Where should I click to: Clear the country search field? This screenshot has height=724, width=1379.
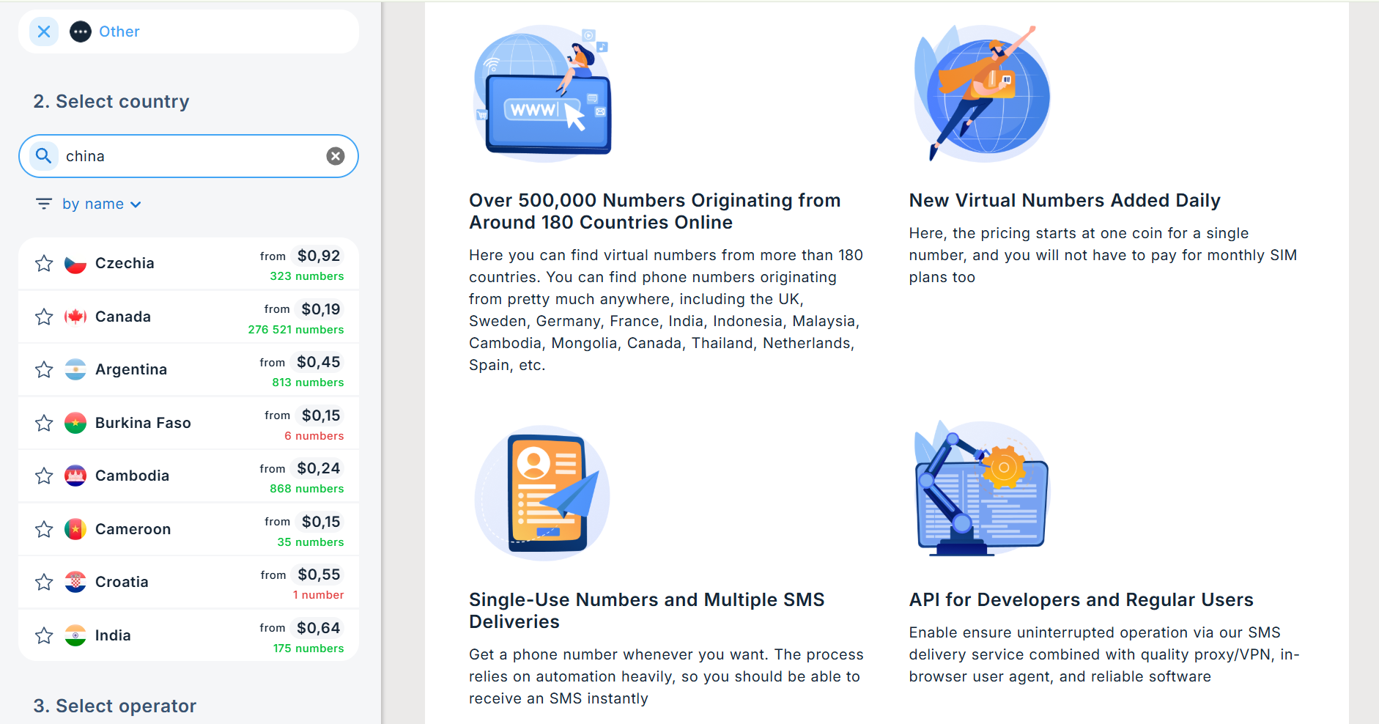[336, 156]
